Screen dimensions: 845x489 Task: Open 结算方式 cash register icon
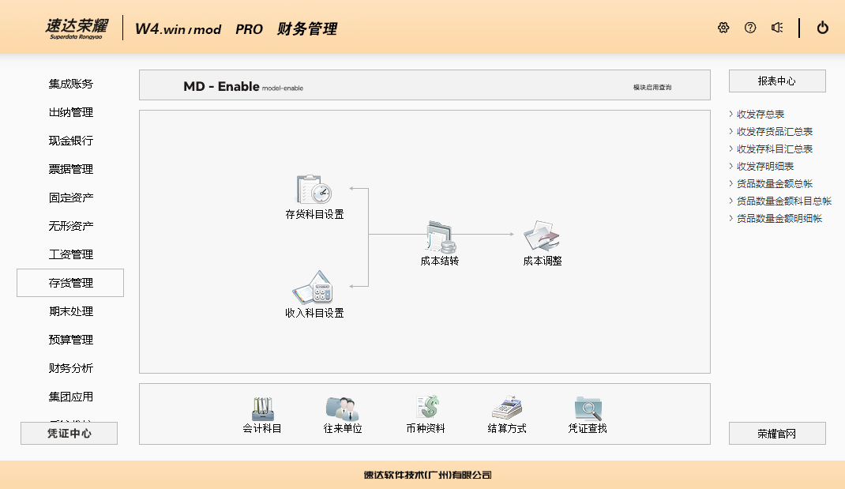(x=507, y=408)
